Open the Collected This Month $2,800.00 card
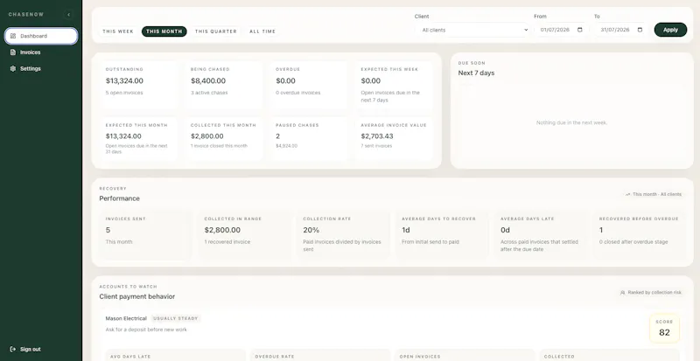This screenshot has height=361, width=700. point(224,139)
